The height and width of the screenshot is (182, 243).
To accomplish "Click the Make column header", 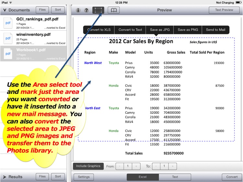I will pos(113,52).
